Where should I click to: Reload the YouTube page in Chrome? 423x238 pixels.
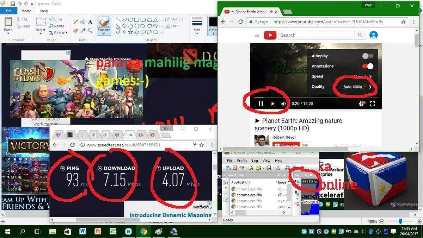click(x=240, y=21)
